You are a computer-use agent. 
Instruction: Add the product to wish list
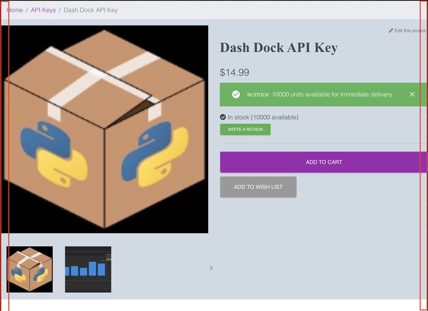click(x=258, y=187)
